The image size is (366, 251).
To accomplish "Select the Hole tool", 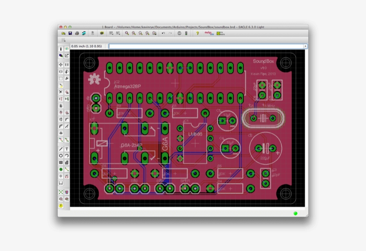I will pos(61,176).
